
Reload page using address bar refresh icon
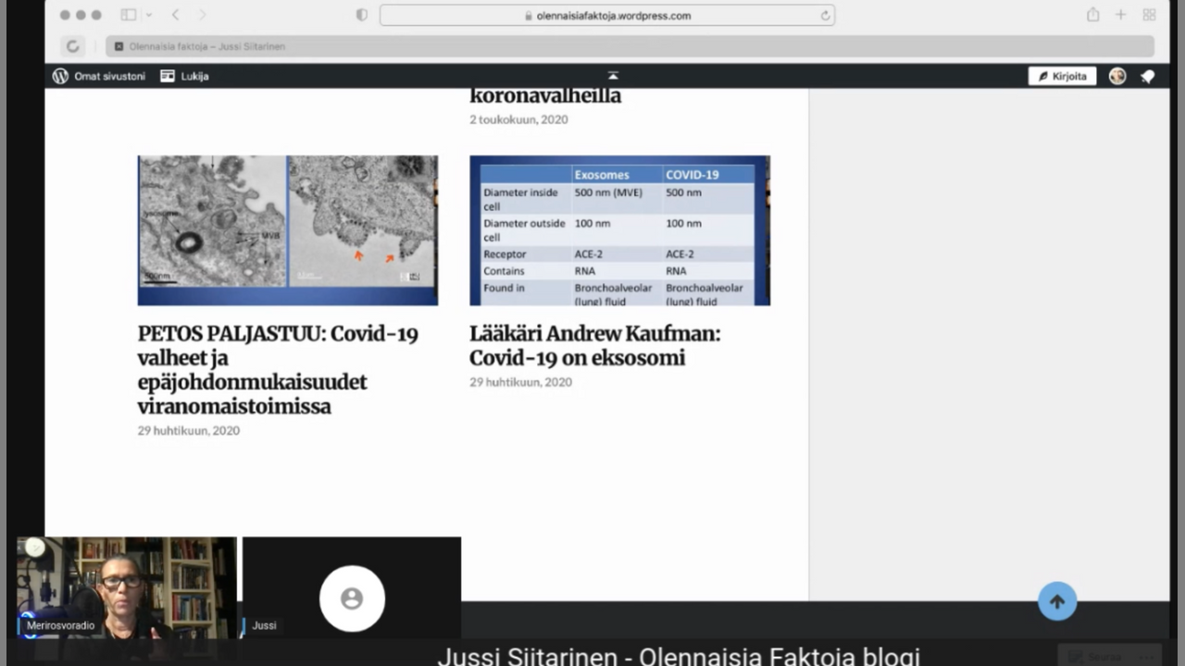click(825, 16)
